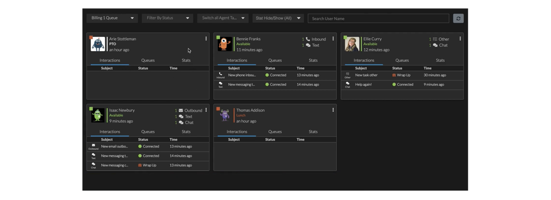Click Arie Stottleman's PTO status label
This screenshot has height=200, width=551.
[x=112, y=44]
